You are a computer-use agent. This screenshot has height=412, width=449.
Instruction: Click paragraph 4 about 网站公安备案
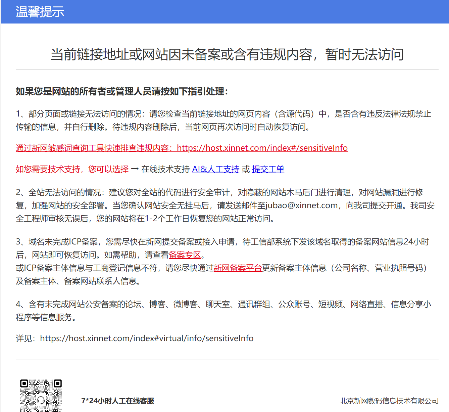(x=223, y=311)
